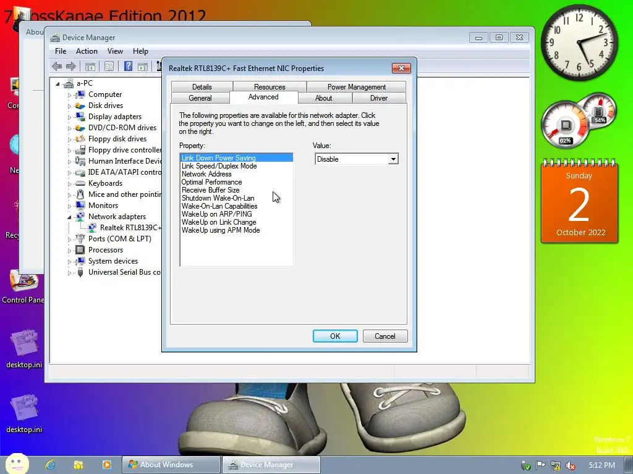Toggle the show/hide action pane toolbar icon

(143, 67)
